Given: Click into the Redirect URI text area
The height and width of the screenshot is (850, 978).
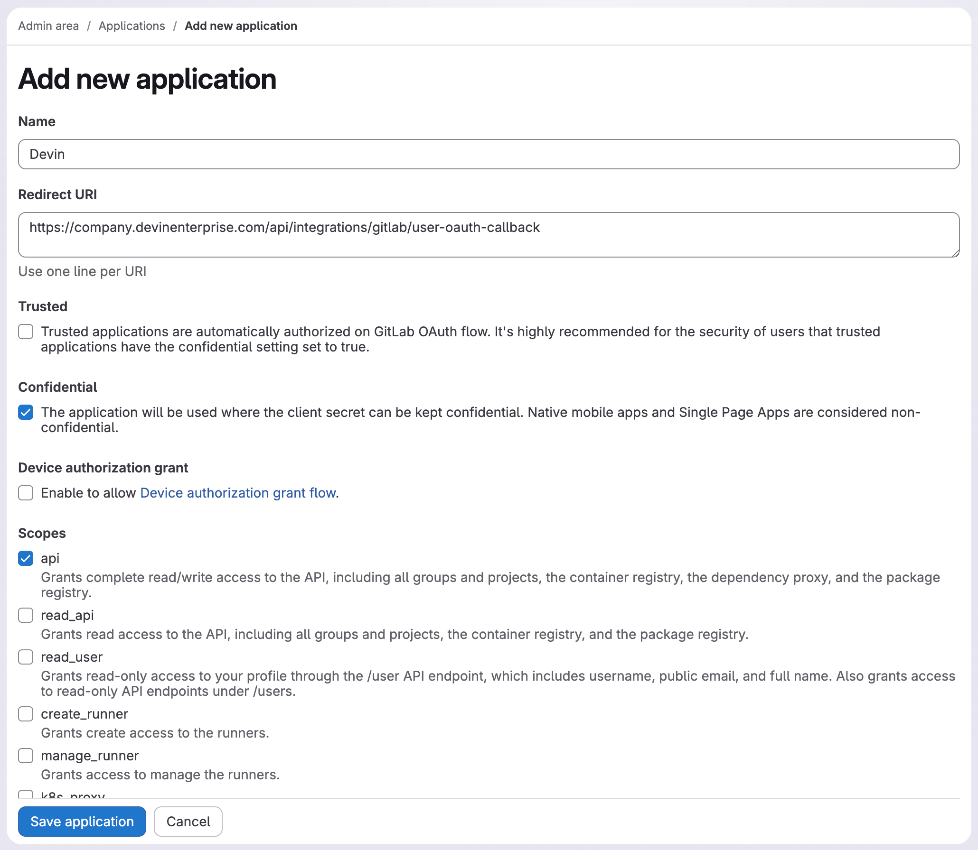Looking at the screenshot, I should click(489, 235).
